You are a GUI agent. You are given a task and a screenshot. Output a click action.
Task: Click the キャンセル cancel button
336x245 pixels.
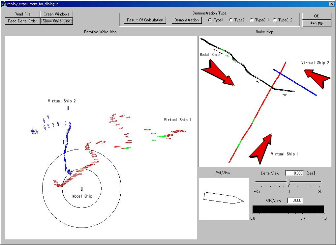click(x=317, y=23)
